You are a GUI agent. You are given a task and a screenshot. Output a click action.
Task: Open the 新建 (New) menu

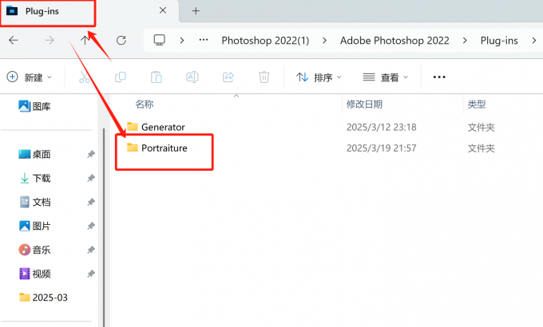[29, 77]
